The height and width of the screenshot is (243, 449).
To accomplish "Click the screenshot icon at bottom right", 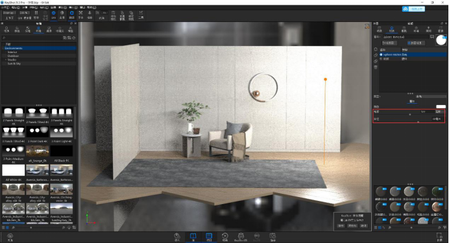I will click(x=439, y=236).
